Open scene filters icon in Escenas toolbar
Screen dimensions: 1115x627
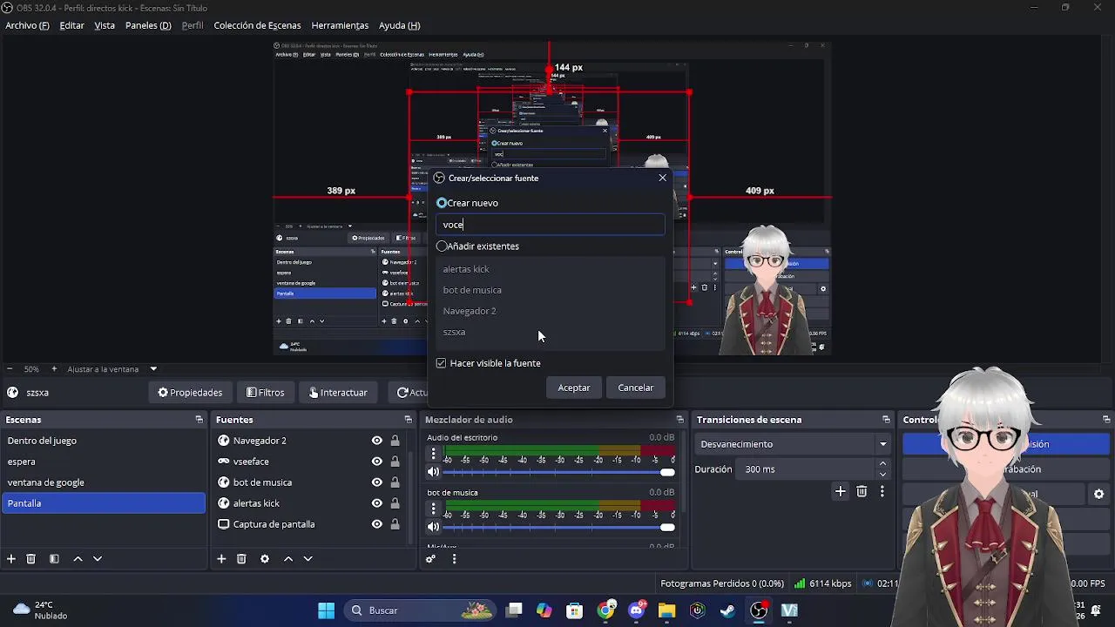[x=54, y=559]
